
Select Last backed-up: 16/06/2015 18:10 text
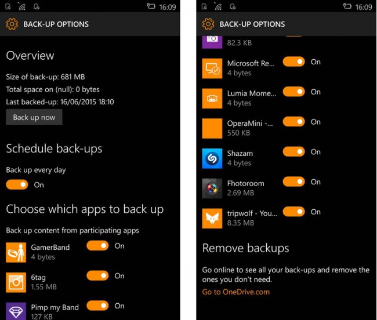(x=60, y=102)
